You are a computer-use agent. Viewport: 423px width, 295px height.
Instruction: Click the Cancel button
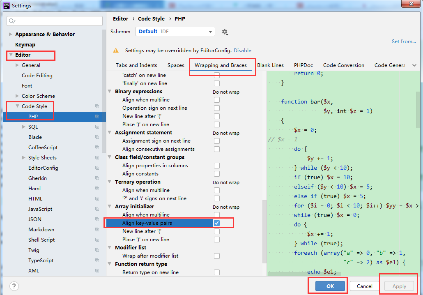tap(364, 286)
